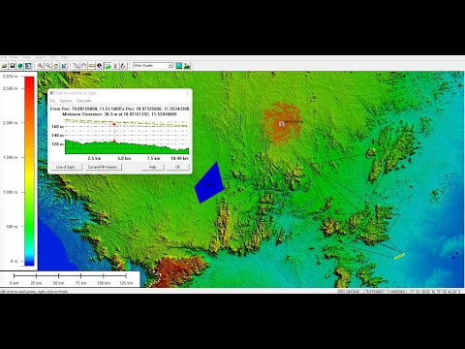Click the Open Data Files toolbar icon
The image size is (465, 349).
(x=5, y=66)
